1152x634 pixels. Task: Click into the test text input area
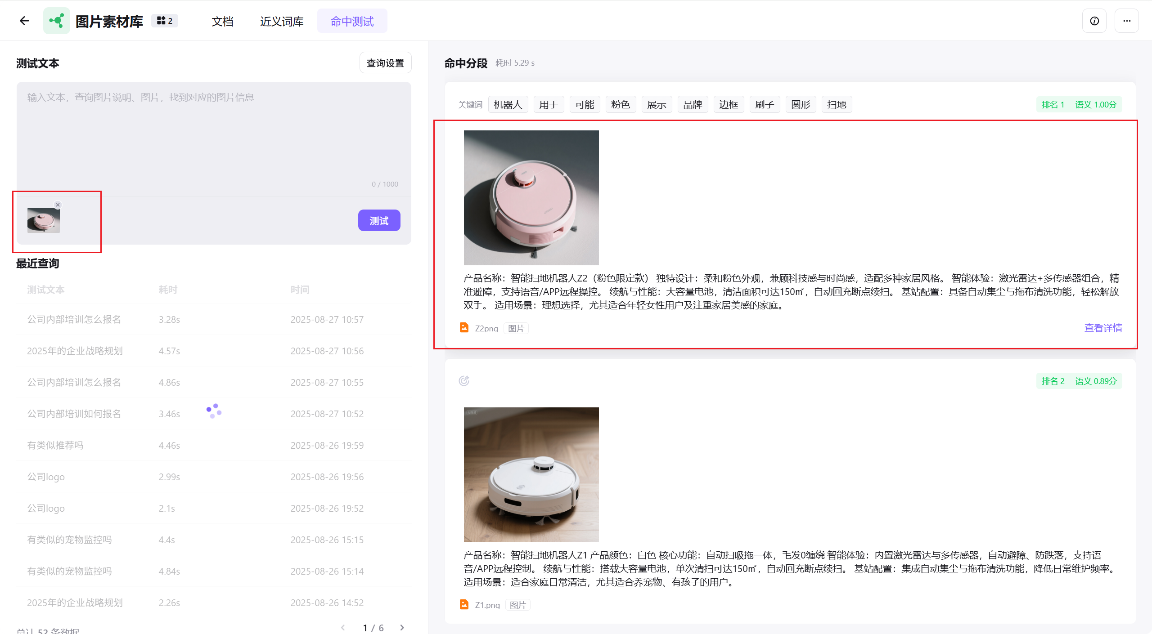coord(214,135)
